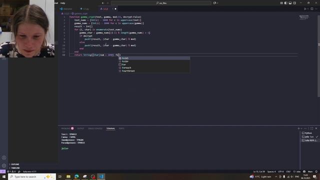Viewport: 320px width, 180px height.
Task: Run the Julia file with play button
Action: [x=305, y=9]
